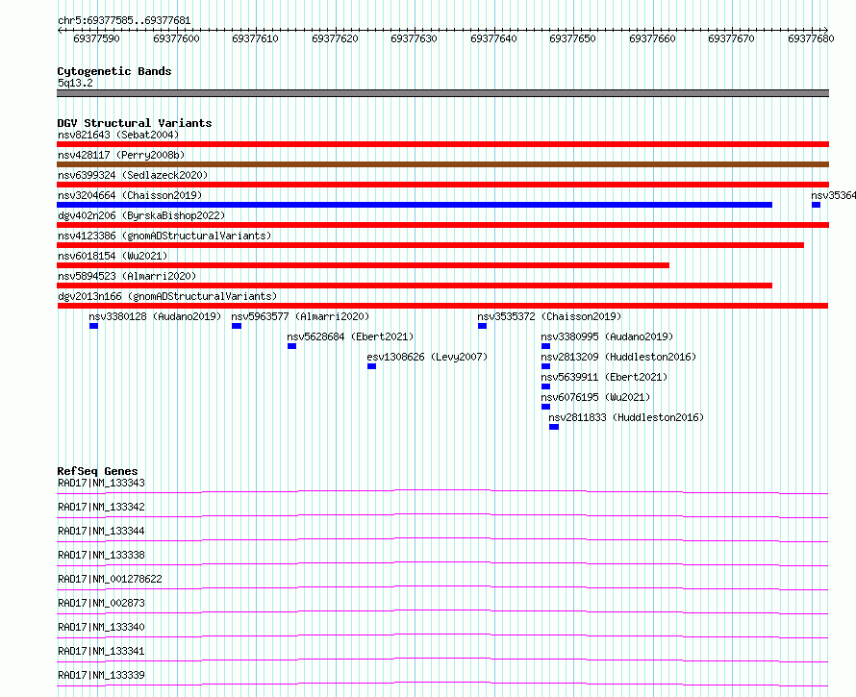
Task: Click ruler position 69377630
Action: [415, 38]
